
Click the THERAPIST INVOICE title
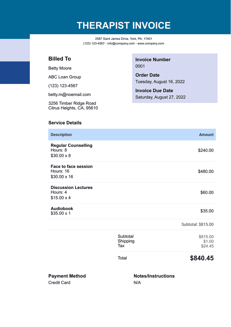[x=123, y=25]
